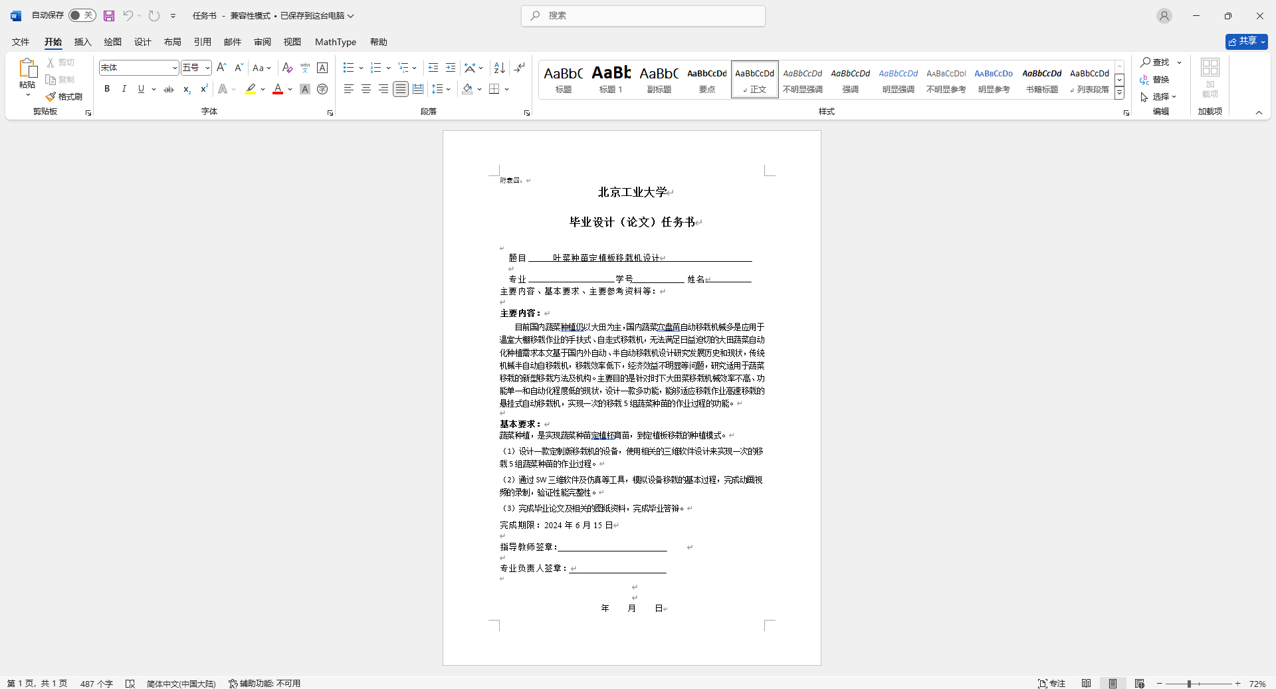1276x689 pixels.
Task: Switch to the References (引用) tab
Action: point(202,42)
